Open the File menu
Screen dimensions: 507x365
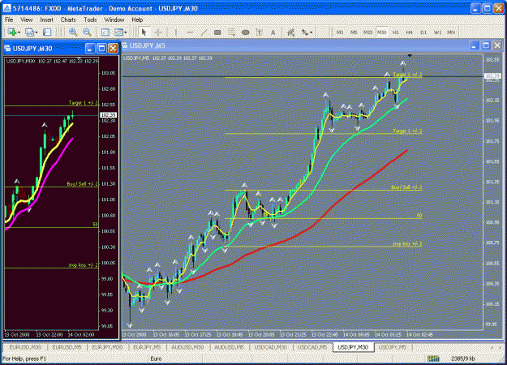coord(9,20)
